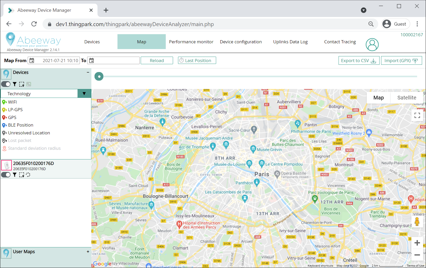
Task: Click filter icon for device 20635F010200176D
Action: (x=15, y=175)
